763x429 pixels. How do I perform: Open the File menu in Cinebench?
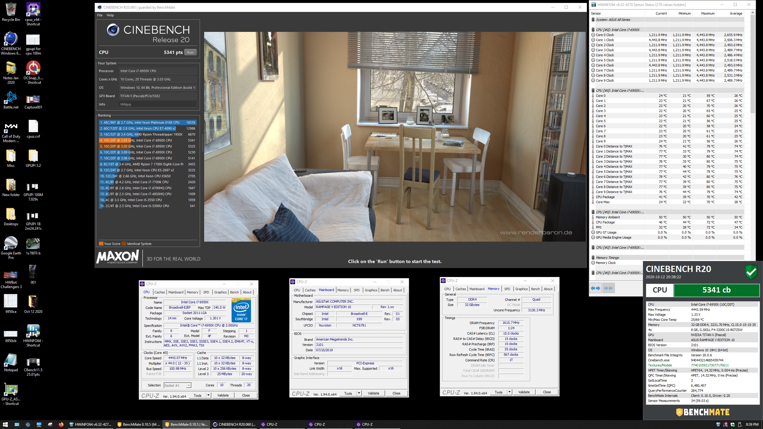(x=100, y=15)
